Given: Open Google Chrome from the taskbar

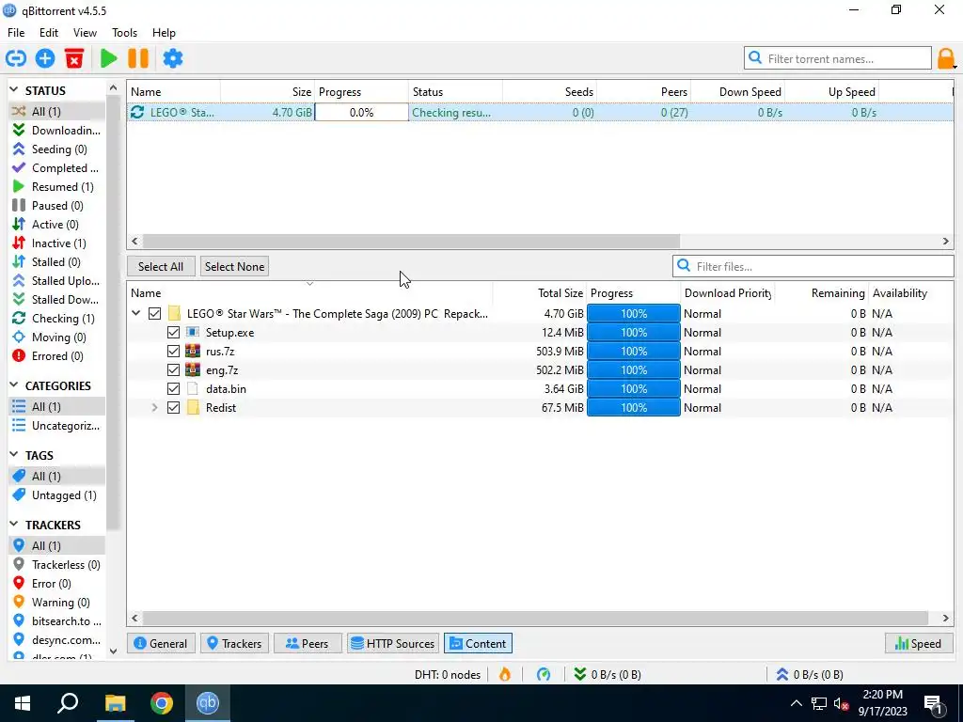Looking at the screenshot, I should (x=162, y=703).
